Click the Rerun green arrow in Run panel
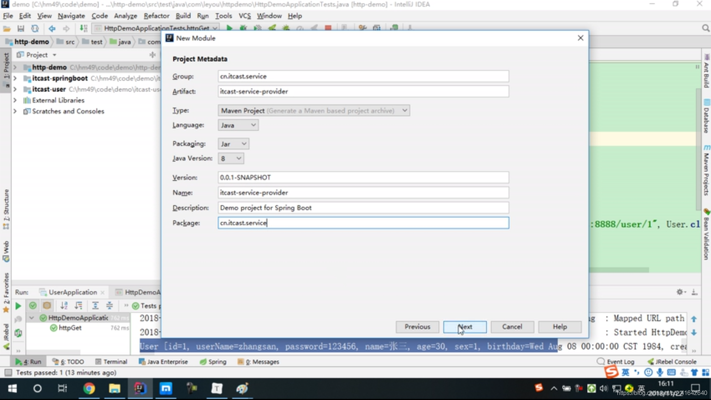This screenshot has height=400, width=711. click(18, 306)
